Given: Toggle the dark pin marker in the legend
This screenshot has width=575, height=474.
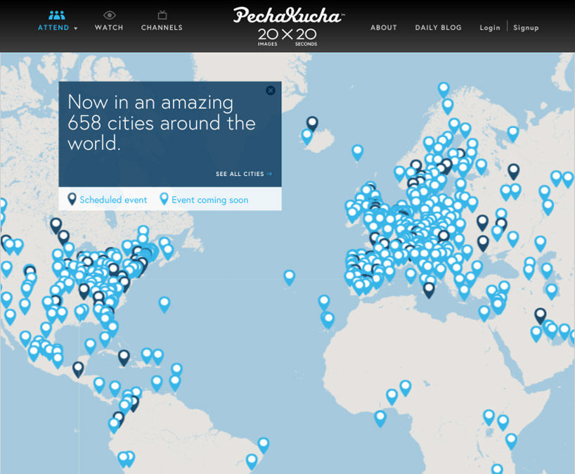Looking at the screenshot, I should (x=70, y=199).
